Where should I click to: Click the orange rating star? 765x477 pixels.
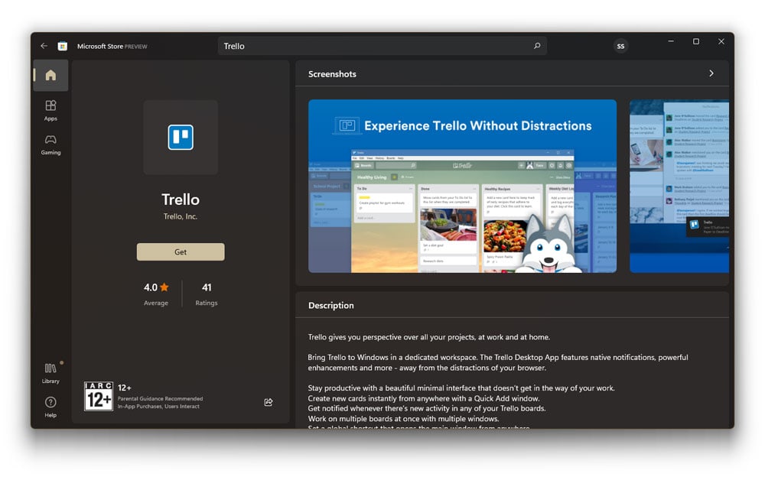tap(164, 287)
